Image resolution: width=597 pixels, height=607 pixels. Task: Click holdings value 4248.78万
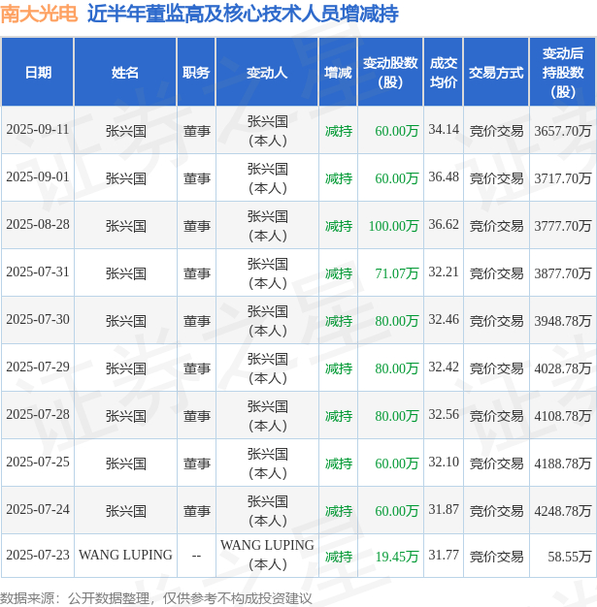click(562, 511)
